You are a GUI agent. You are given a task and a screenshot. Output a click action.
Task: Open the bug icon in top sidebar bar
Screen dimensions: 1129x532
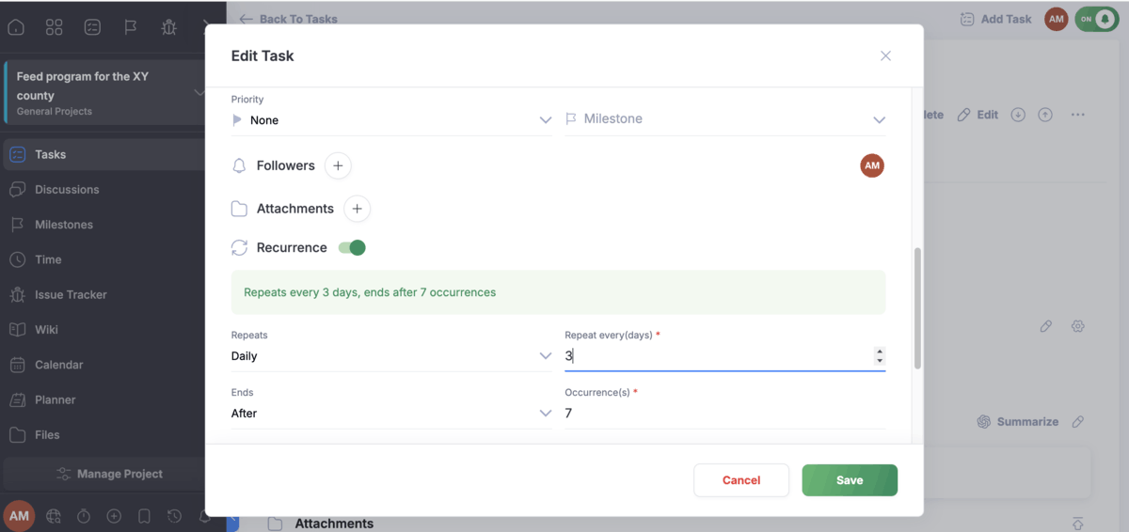168,27
